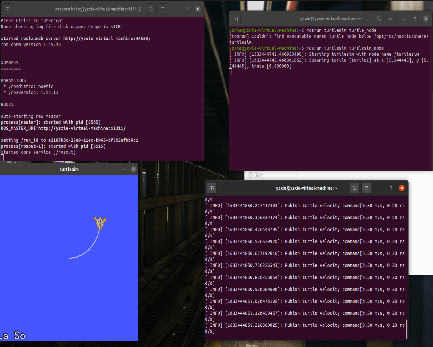Open new tab in velocity publisher terminal
Image resolution: width=433 pixels, height=347 pixels.
pos(211,188)
